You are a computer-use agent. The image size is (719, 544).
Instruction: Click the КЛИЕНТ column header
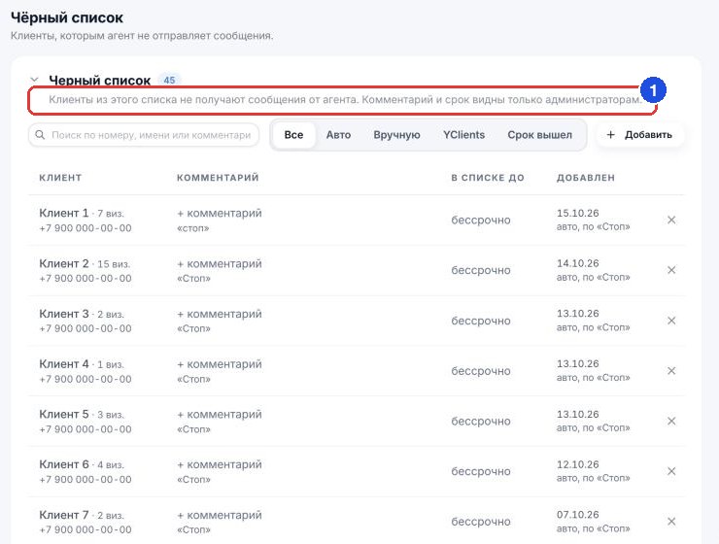(x=60, y=178)
